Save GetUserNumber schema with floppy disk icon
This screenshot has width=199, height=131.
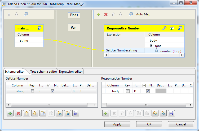coord(76,113)
